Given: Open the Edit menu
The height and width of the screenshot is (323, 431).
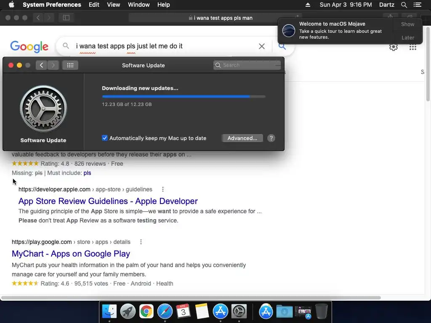Looking at the screenshot, I should point(94,5).
